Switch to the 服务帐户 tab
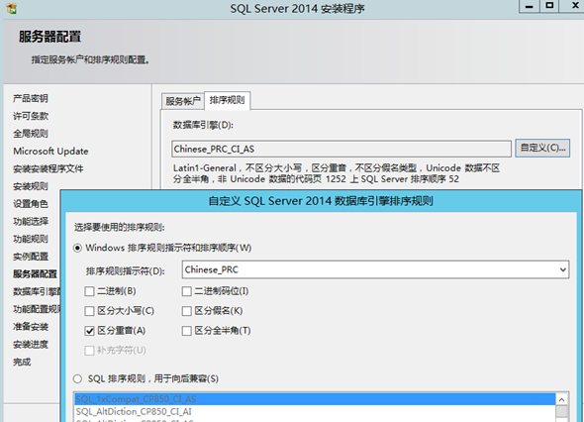This screenshot has width=584, height=422. click(183, 101)
